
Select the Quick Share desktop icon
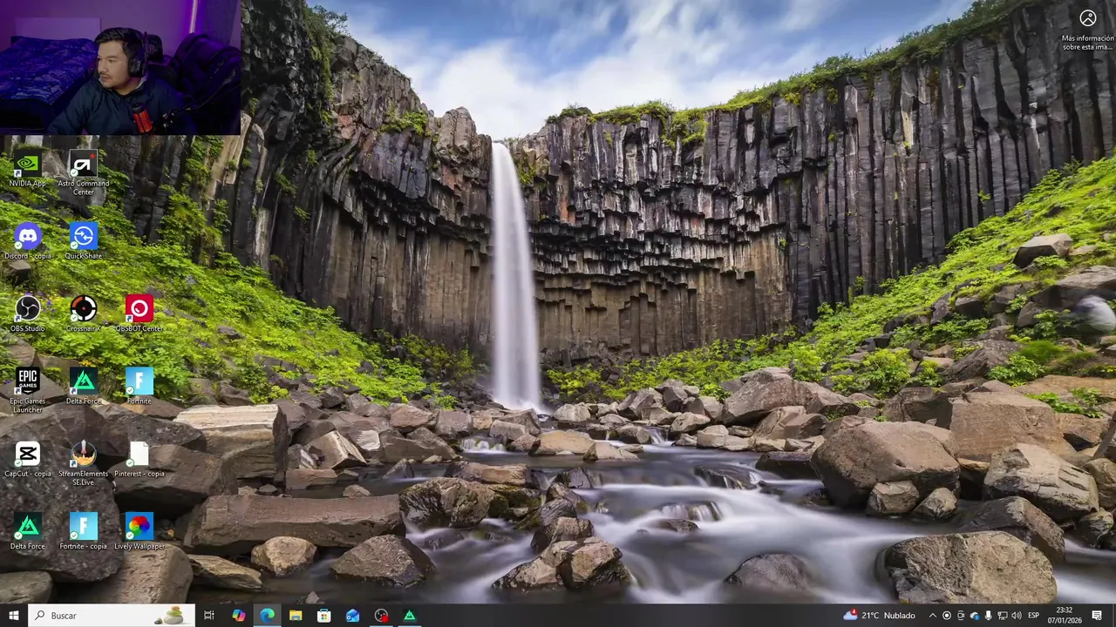pyautogui.click(x=83, y=241)
